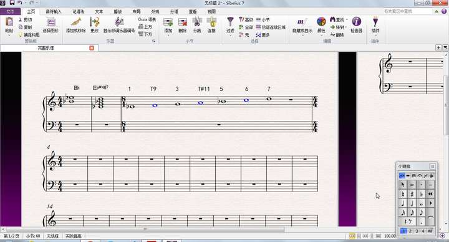This screenshot has height=242, width=449.
Task: Open the 乐器 group dialog launcher
Action: (154, 41)
